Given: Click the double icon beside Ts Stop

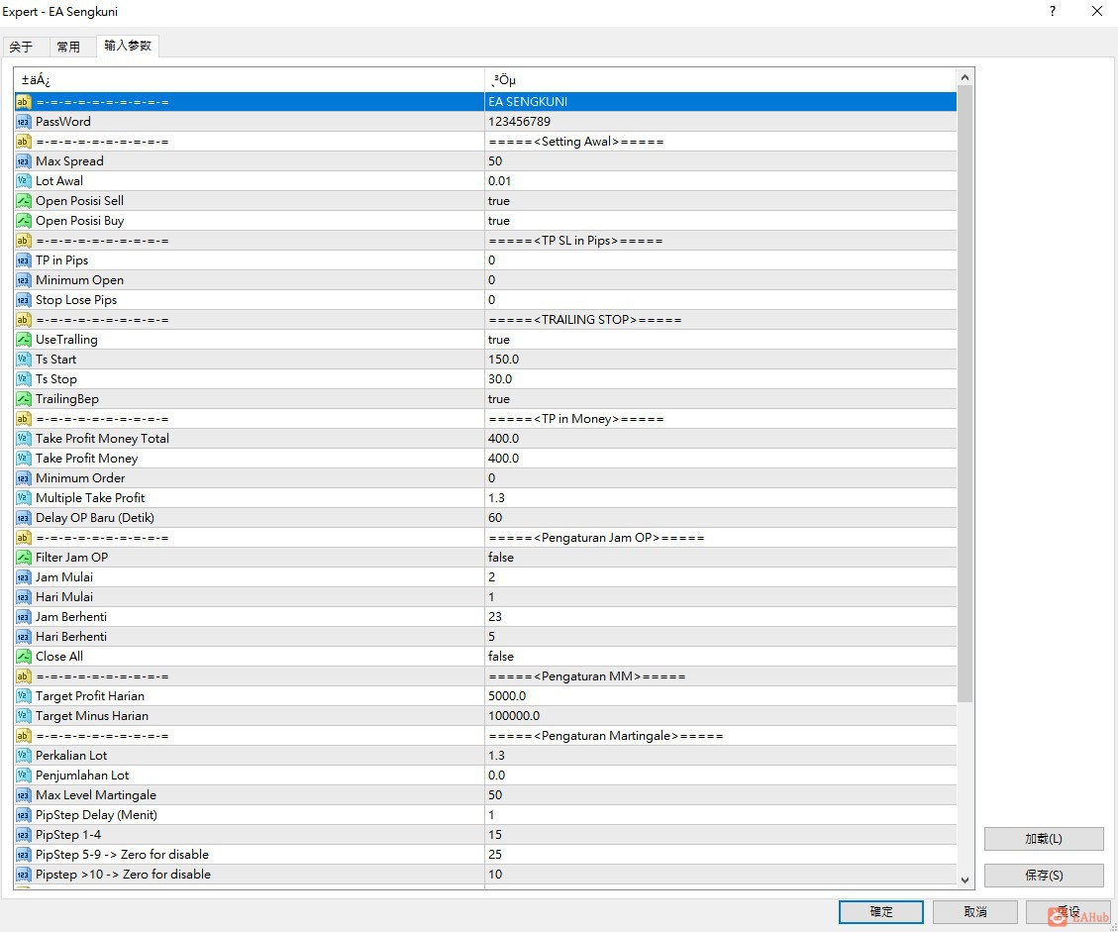Looking at the screenshot, I should 24,379.
